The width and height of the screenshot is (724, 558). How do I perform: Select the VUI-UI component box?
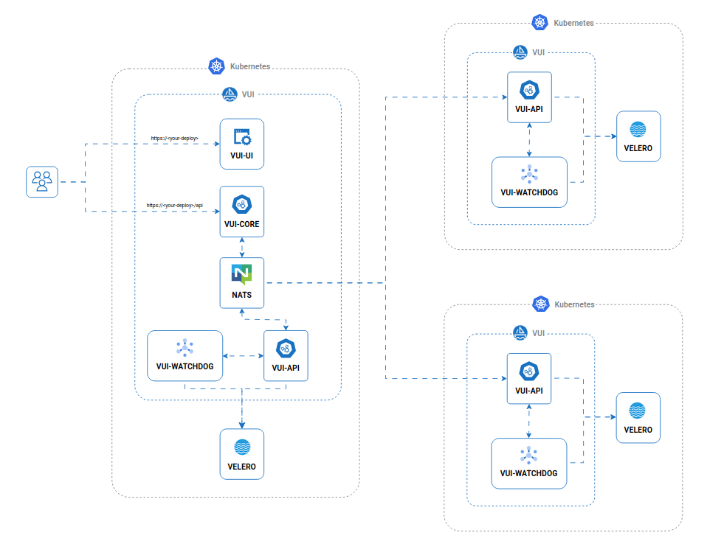[x=242, y=144]
